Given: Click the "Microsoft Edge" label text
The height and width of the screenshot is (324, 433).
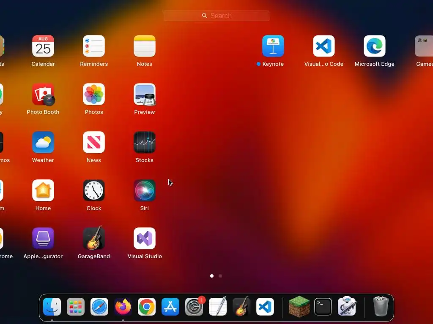Looking at the screenshot, I should click(x=375, y=64).
